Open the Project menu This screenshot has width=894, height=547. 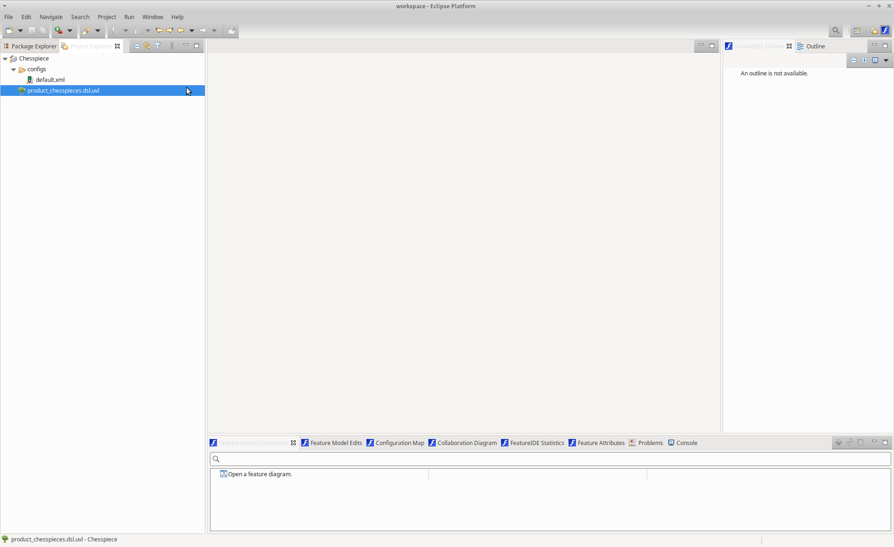tap(107, 17)
